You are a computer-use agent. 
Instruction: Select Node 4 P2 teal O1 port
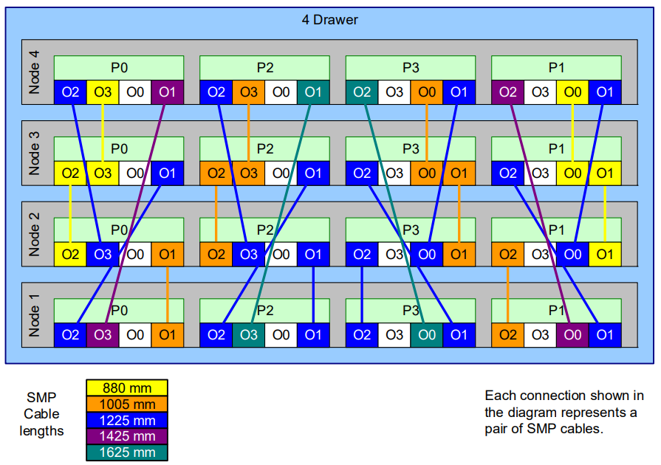coord(313,92)
